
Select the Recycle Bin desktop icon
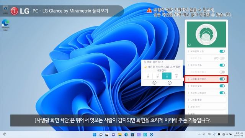tap(5, 10)
